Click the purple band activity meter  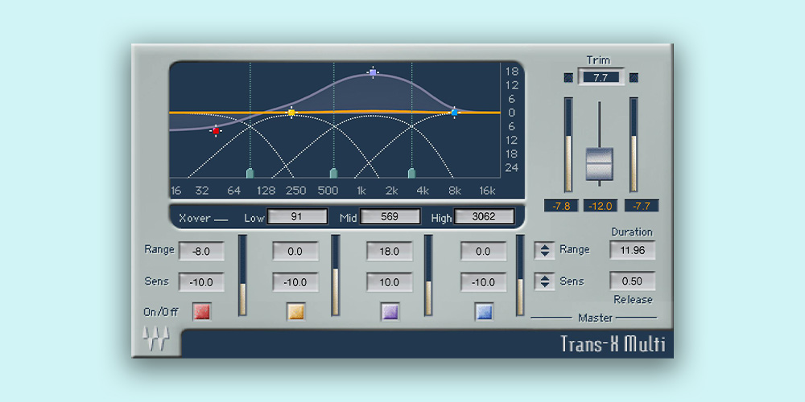point(428,275)
